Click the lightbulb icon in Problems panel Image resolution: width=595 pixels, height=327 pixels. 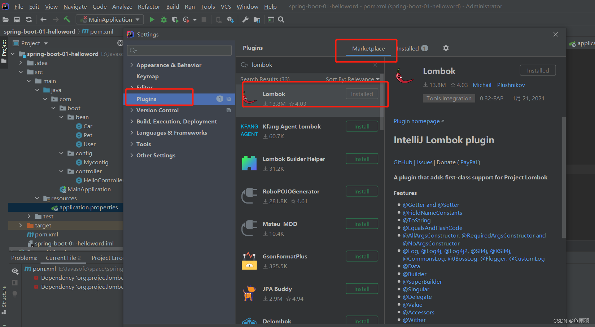pyautogui.click(x=15, y=294)
